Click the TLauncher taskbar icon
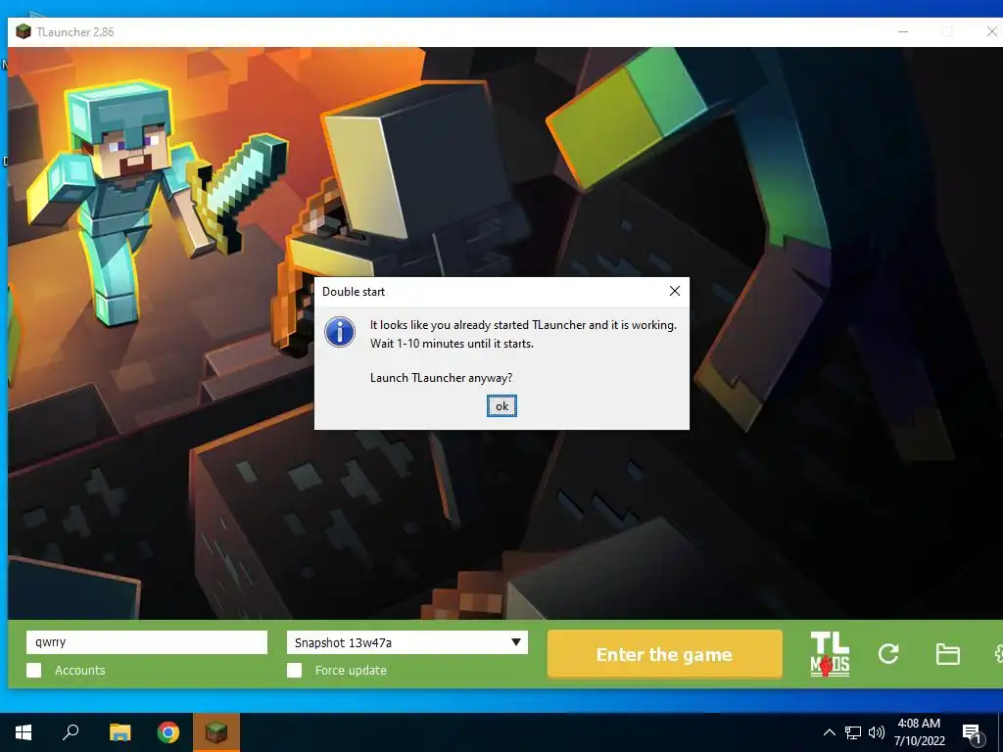This screenshot has width=1003, height=752. [x=215, y=732]
